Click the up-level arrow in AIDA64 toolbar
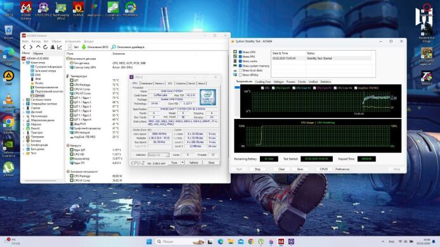440x247 pixels. point(38,47)
